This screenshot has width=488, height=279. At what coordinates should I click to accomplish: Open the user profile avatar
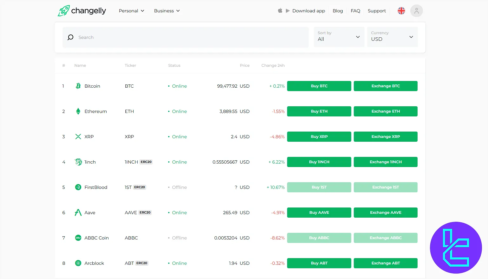(x=417, y=11)
